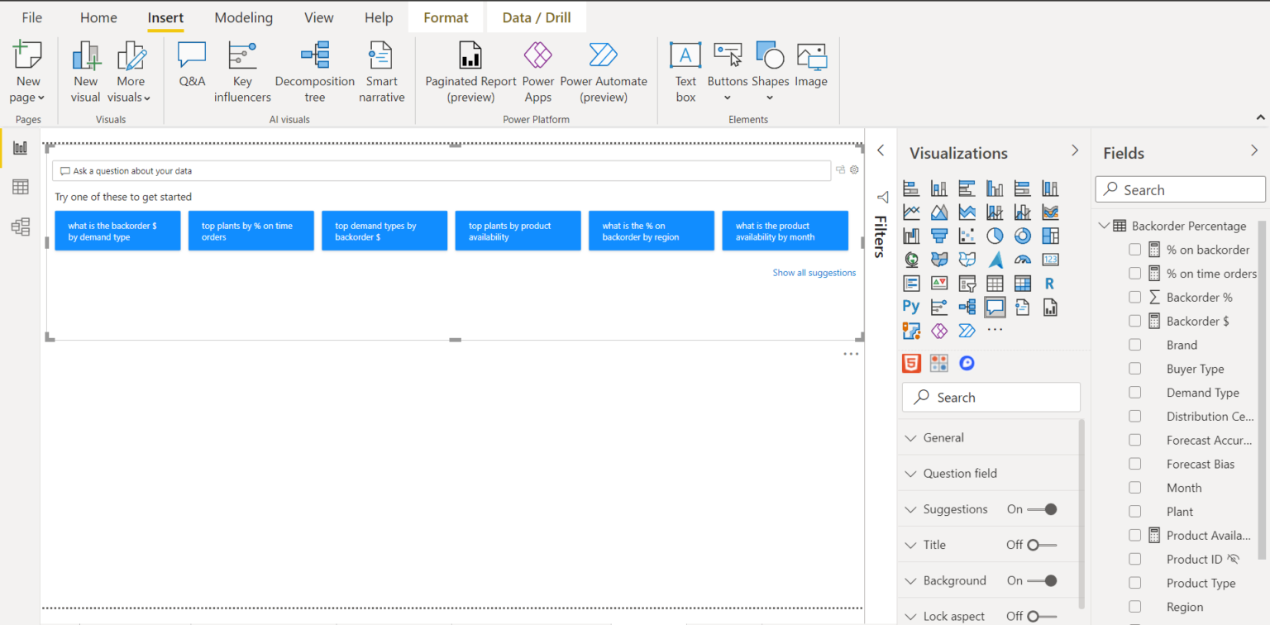
Task: Insert a Smart narrative visual
Action: (381, 70)
